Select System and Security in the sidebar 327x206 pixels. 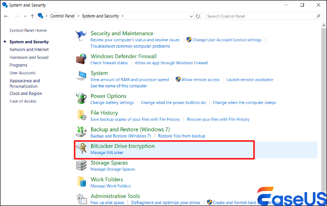pyautogui.click(x=29, y=42)
